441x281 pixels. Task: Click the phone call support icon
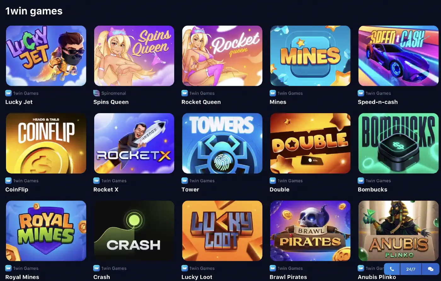pos(392,269)
